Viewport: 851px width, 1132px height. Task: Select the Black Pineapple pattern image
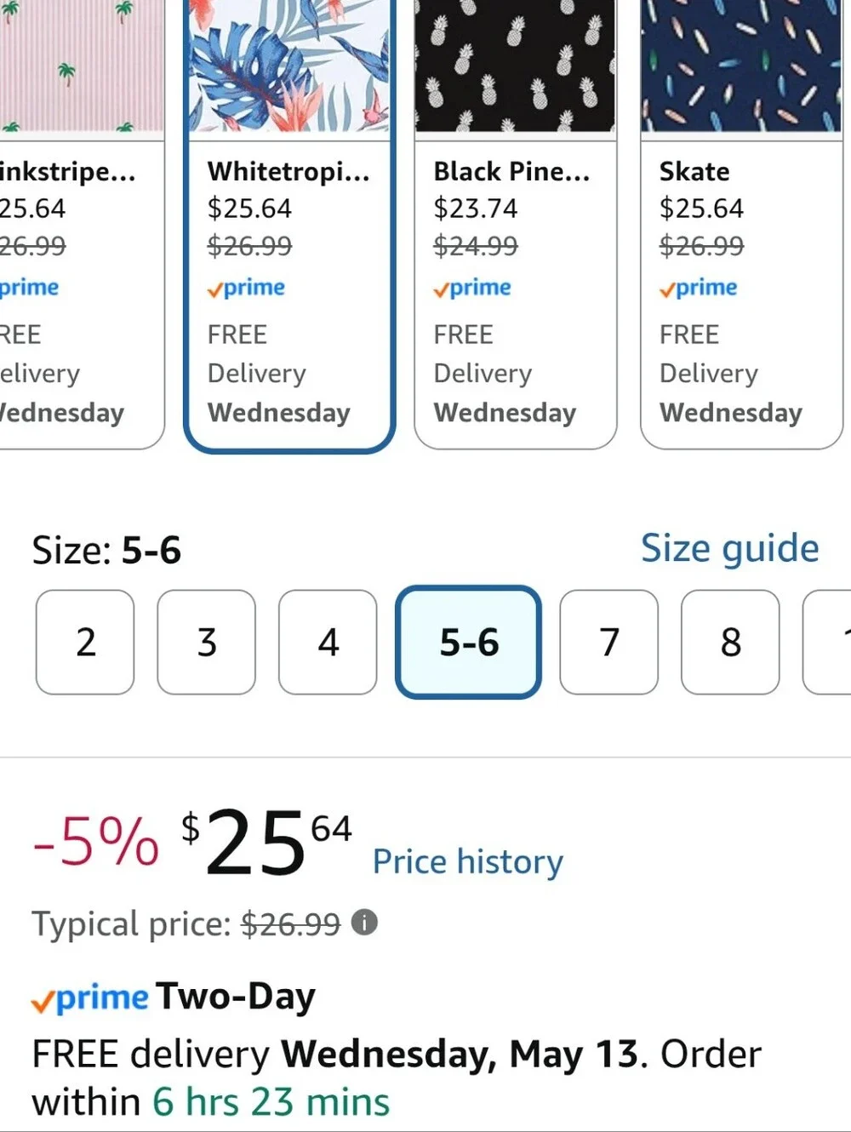pyautogui.click(x=515, y=66)
